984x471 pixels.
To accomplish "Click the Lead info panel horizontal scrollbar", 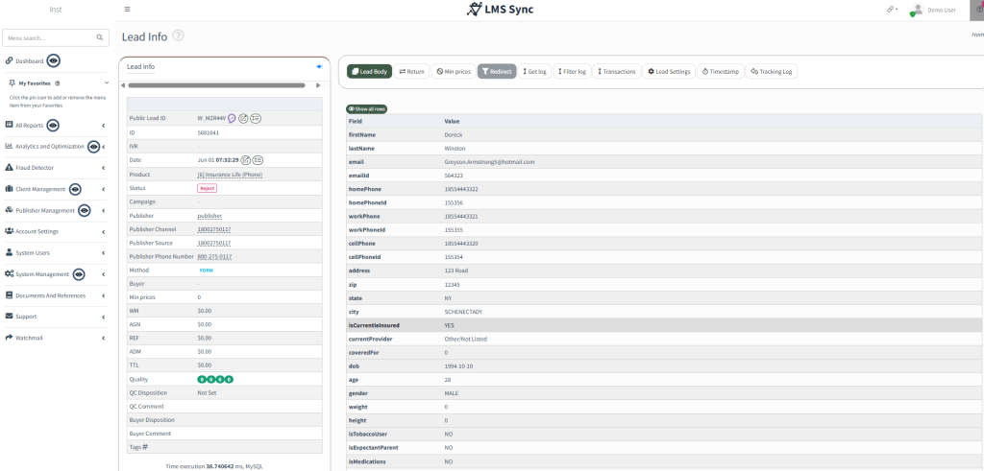I will [216, 85].
